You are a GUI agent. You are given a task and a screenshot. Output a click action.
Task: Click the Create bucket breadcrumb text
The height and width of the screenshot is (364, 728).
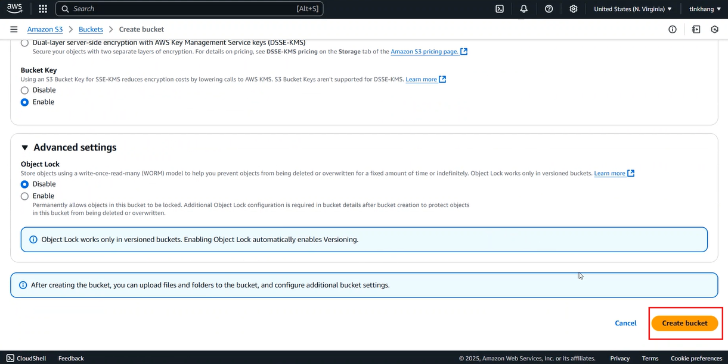coord(141,29)
